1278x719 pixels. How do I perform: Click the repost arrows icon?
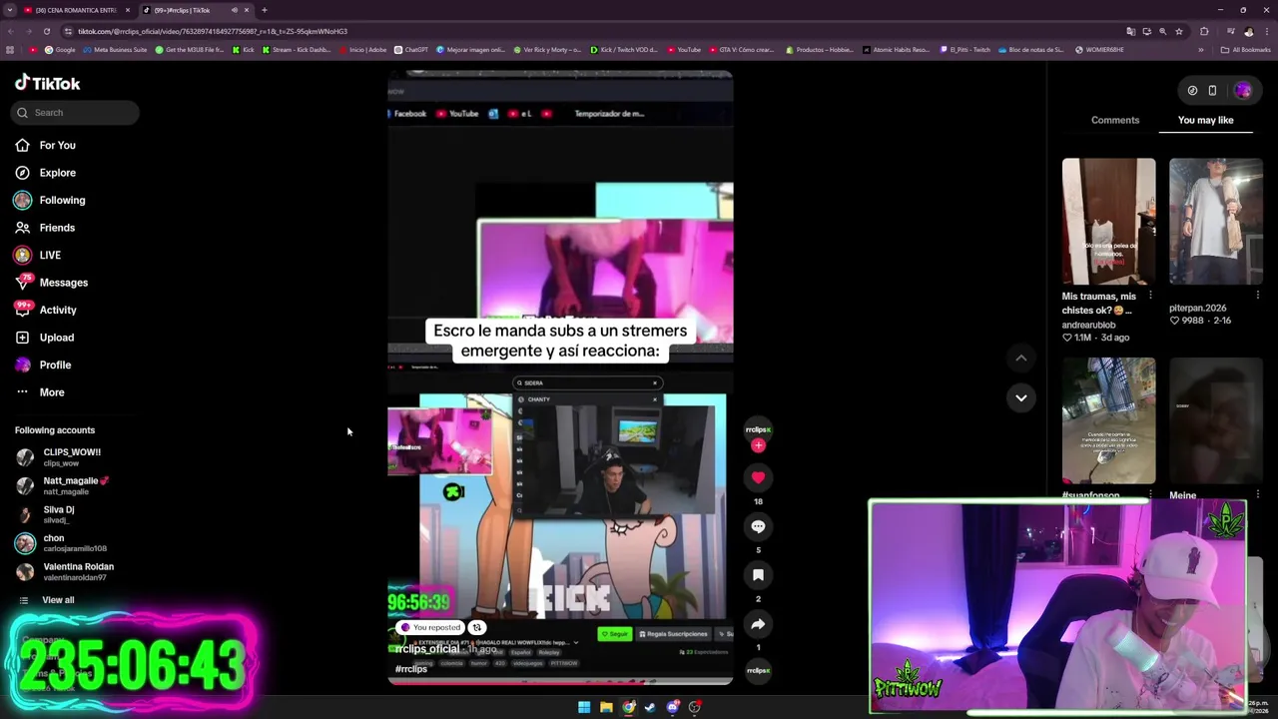pyautogui.click(x=476, y=627)
